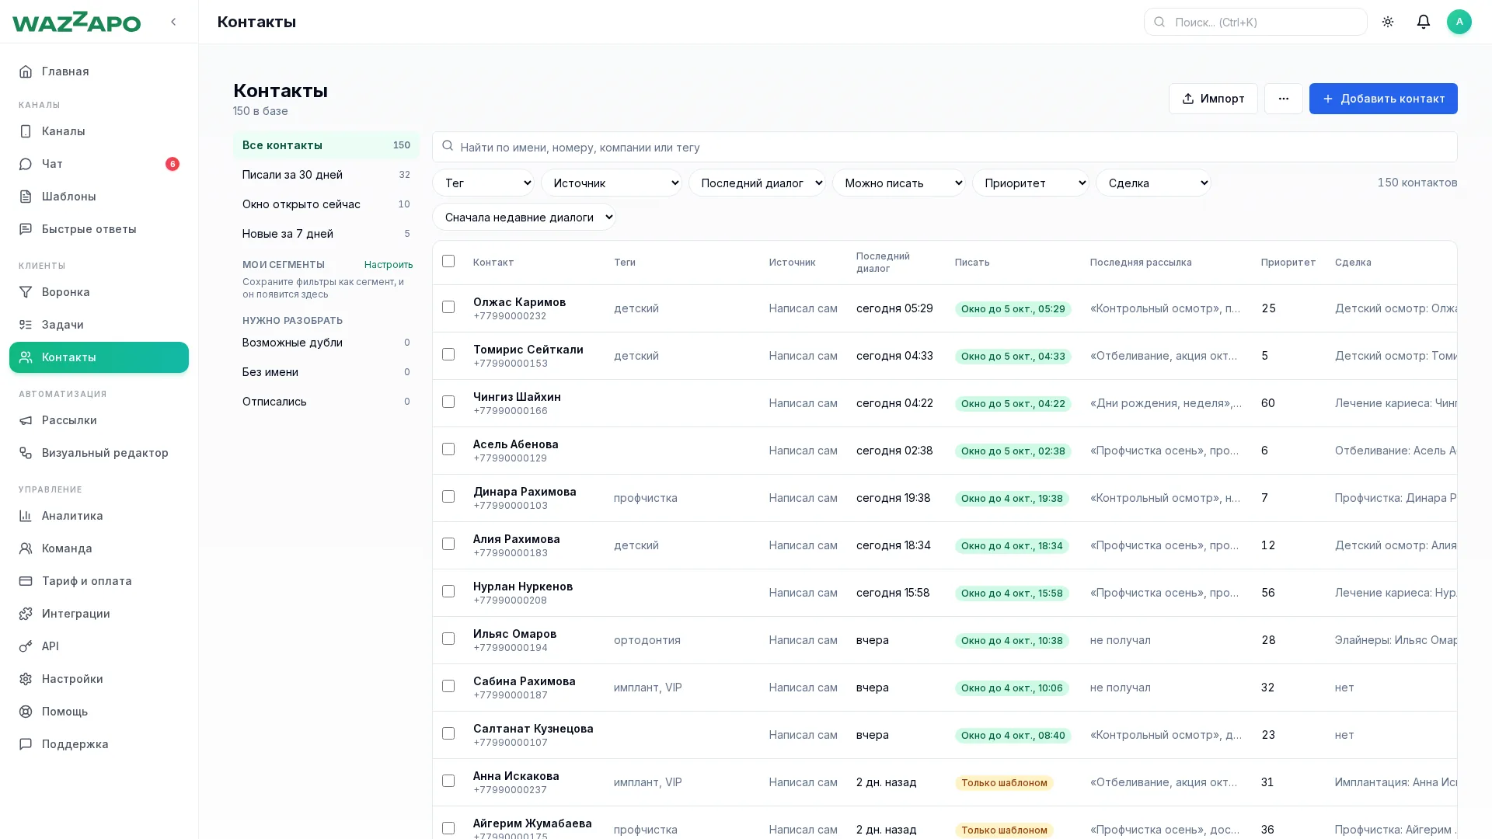Open the Сначала недавние диалоги sort dropdown

tap(525, 217)
